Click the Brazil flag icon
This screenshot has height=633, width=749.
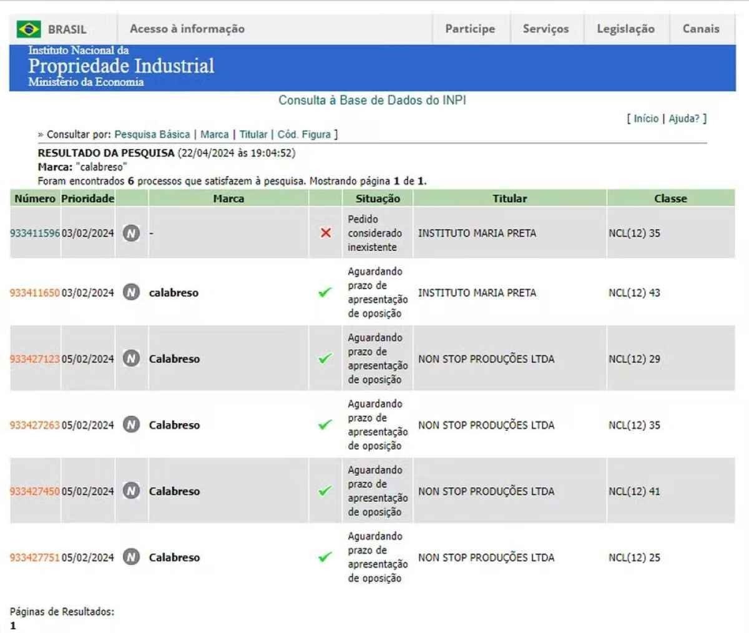(29, 29)
